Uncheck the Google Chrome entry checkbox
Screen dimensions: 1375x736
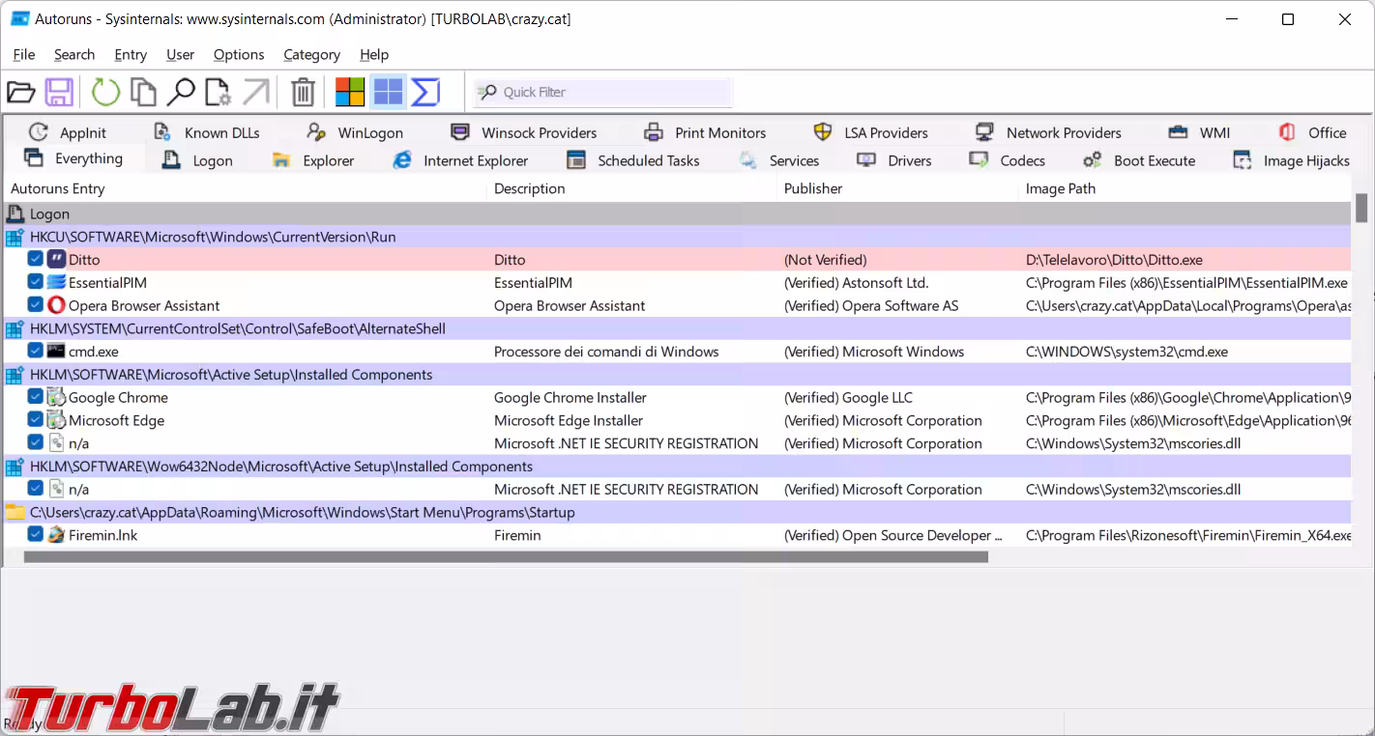pyautogui.click(x=36, y=397)
